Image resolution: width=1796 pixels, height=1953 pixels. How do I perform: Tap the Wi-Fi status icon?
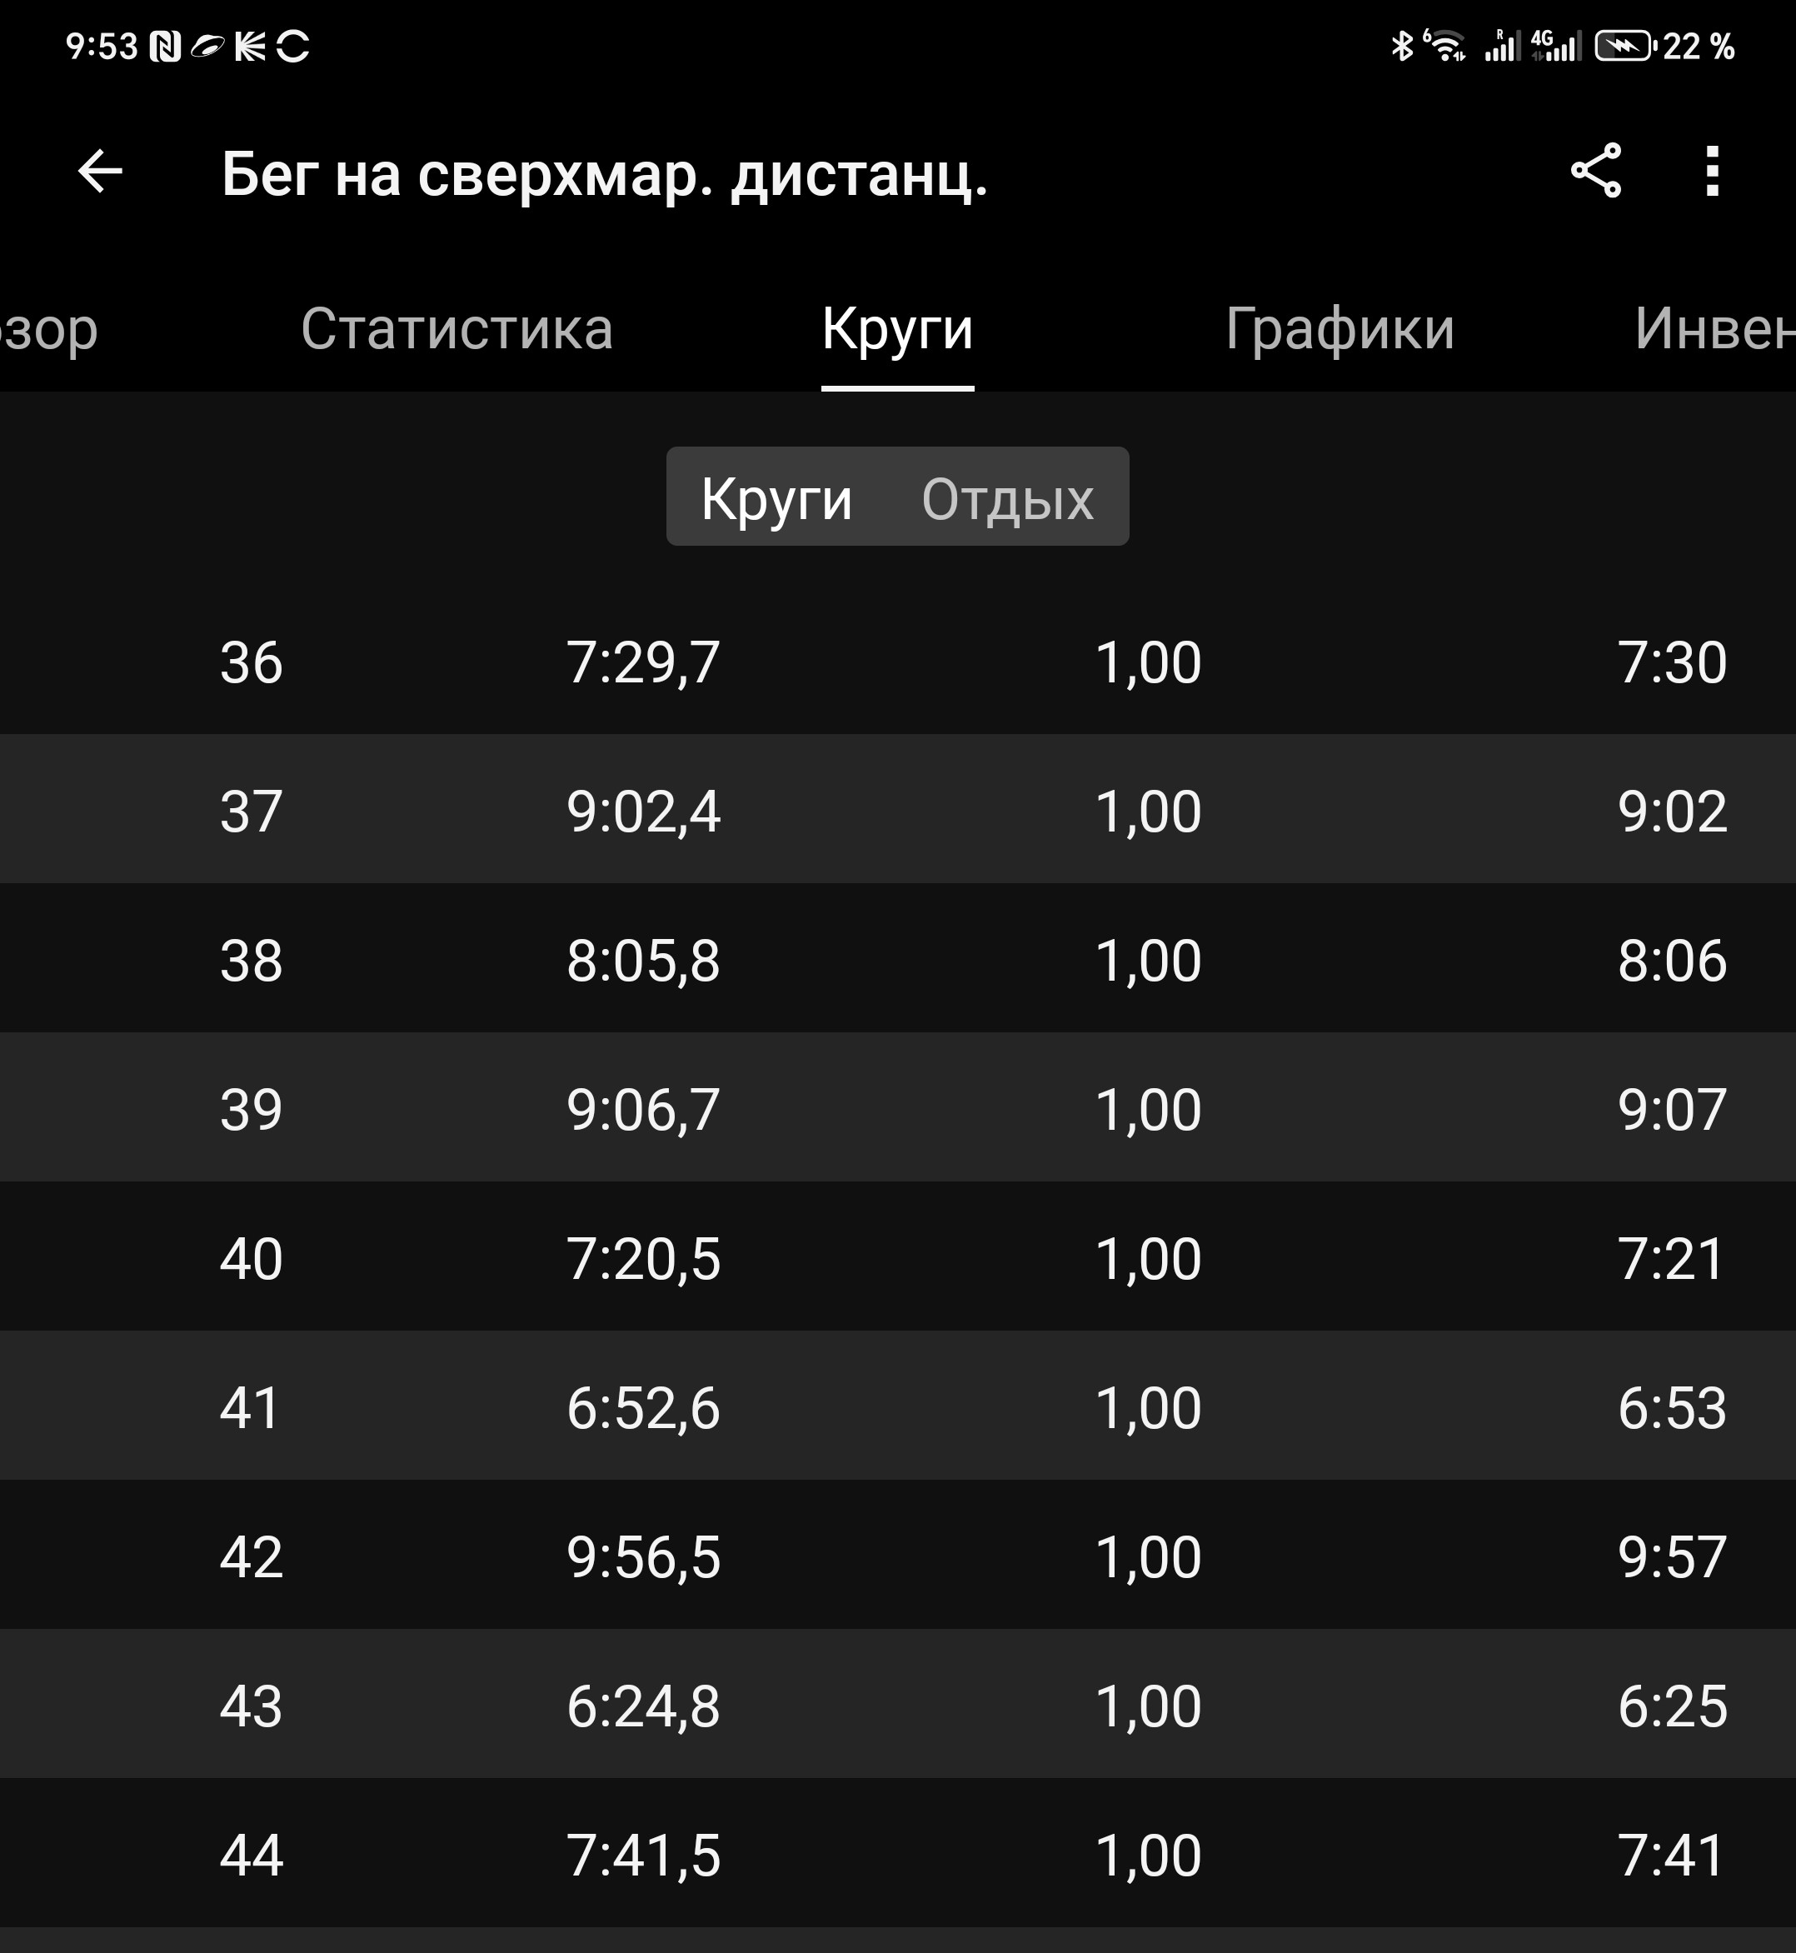1445,46
